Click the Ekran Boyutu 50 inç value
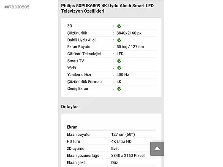This screenshot has width=223, height=167. 130,47
